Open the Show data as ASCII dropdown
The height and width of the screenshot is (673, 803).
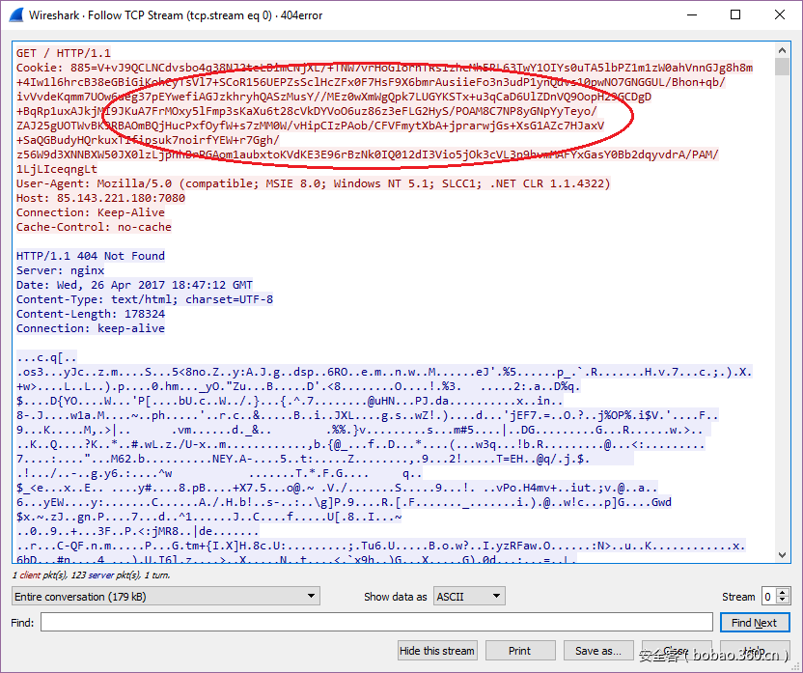click(469, 596)
